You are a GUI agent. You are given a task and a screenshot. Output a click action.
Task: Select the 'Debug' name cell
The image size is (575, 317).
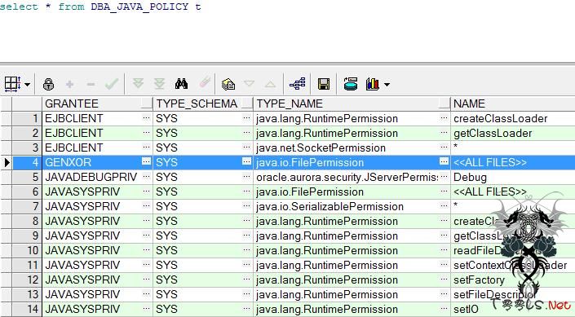(513, 177)
